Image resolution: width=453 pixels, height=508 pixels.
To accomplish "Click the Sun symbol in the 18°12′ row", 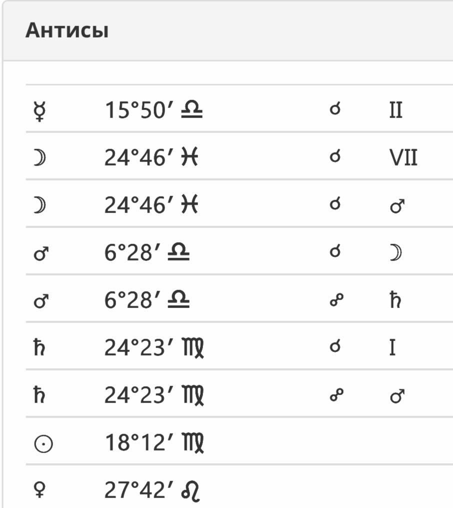I will pyautogui.click(x=43, y=443).
